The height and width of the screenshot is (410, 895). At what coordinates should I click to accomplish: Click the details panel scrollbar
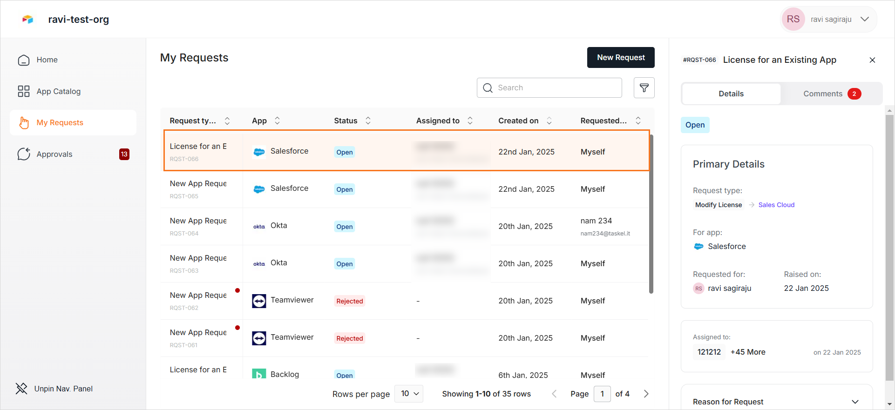(x=889, y=247)
